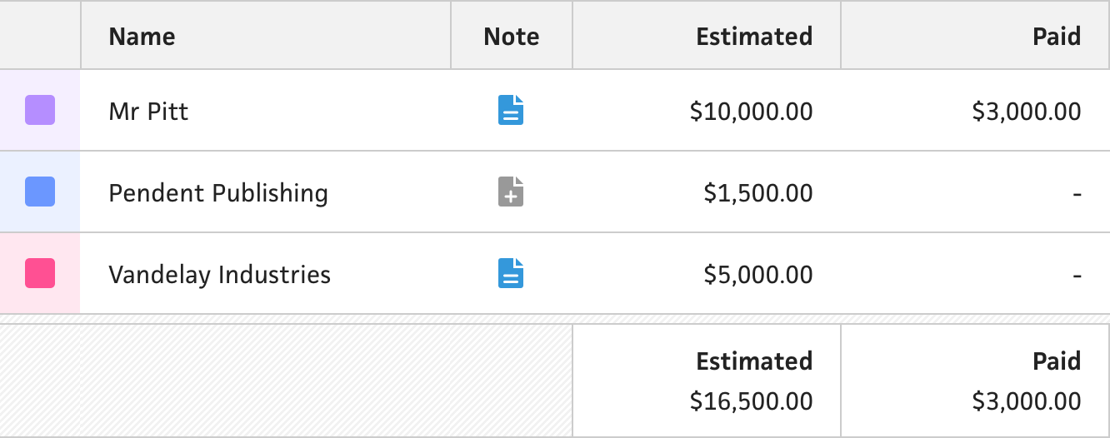Select the Vandelay Industries name cell
This screenshot has height=438, width=1110.
coord(266,274)
